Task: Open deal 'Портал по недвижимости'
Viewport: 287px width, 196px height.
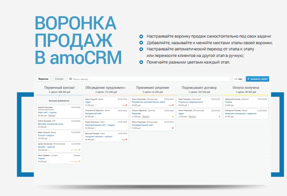Action: (191, 102)
